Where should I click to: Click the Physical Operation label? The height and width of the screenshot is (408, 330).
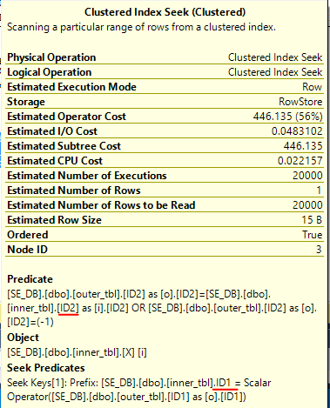[x=51, y=57]
